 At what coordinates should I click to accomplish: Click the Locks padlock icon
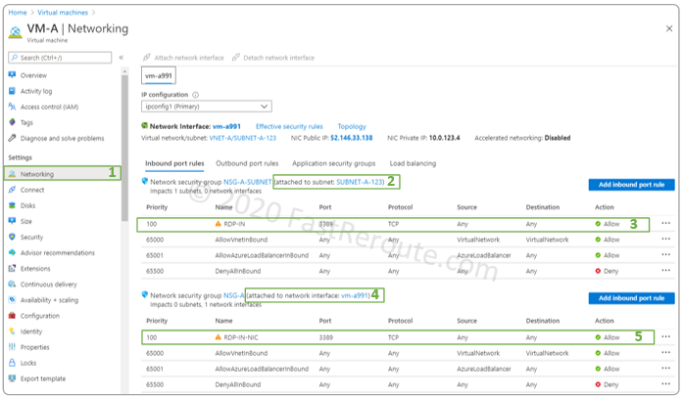(12, 363)
